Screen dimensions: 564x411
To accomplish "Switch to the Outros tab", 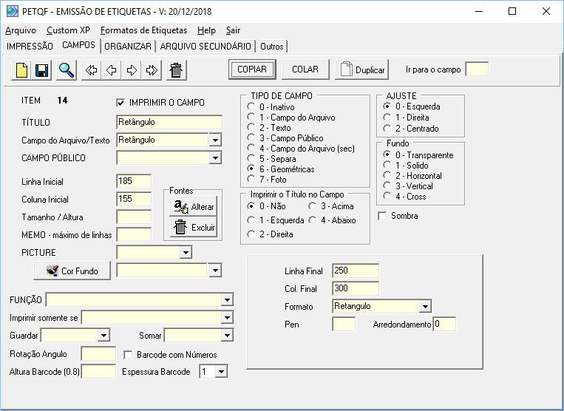I will tap(271, 47).
